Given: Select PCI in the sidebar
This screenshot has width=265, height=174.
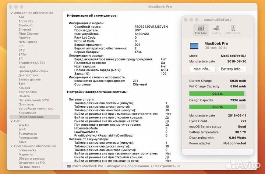Looking at the screenshot, I should coord(21,46).
